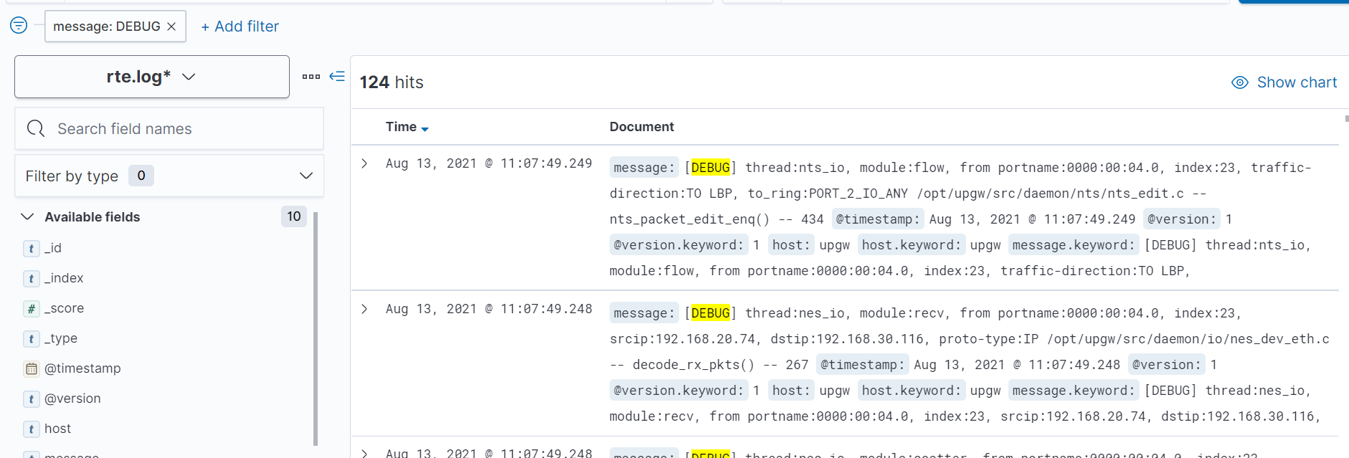Click the string type icon beside _id

(32, 249)
